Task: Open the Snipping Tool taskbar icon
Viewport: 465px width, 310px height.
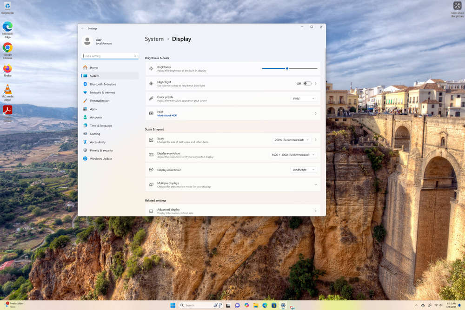Action: point(292,306)
